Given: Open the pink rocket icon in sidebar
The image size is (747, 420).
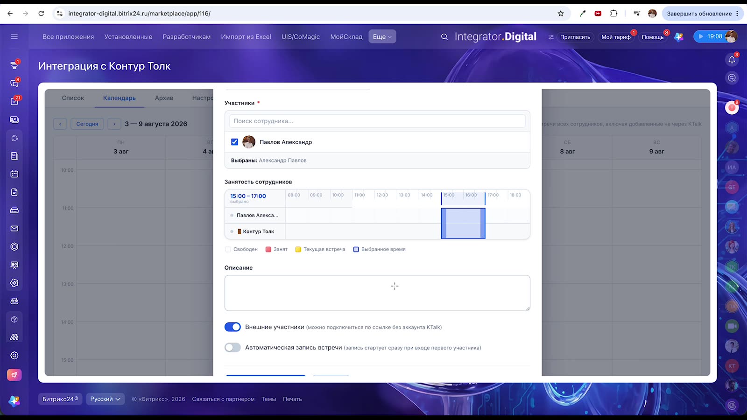Looking at the screenshot, I should coord(14,375).
